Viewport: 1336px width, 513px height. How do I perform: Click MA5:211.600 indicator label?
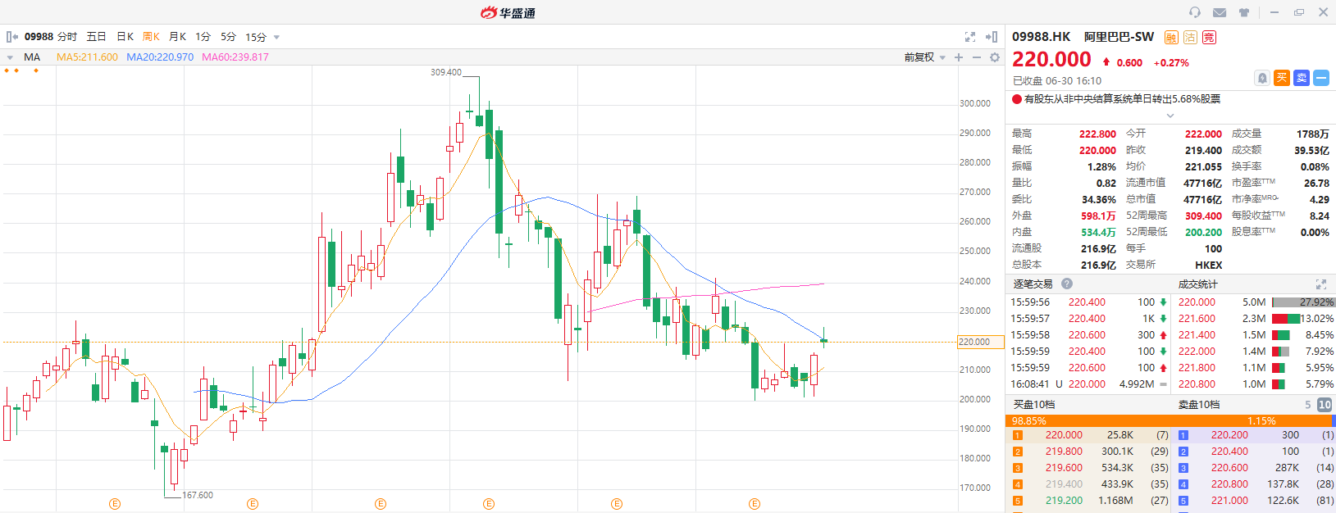[87, 57]
